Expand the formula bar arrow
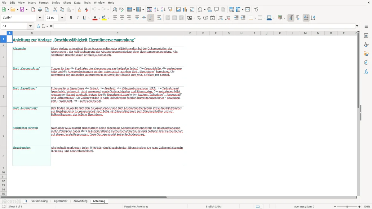Viewport: 372px width, 209px height. (357, 26)
